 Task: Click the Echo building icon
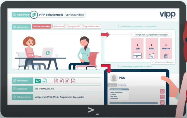[x=151, y=56]
